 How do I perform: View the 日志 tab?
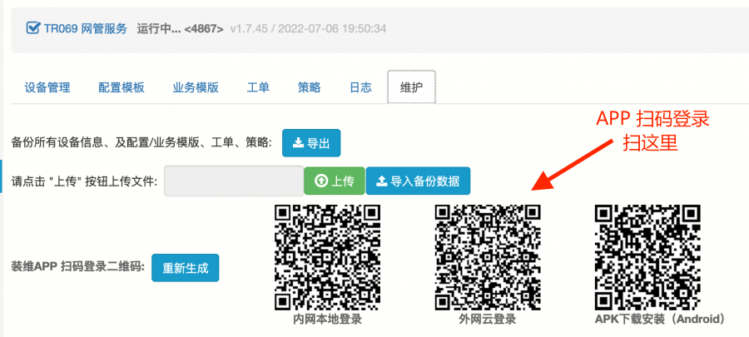point(360,87)
